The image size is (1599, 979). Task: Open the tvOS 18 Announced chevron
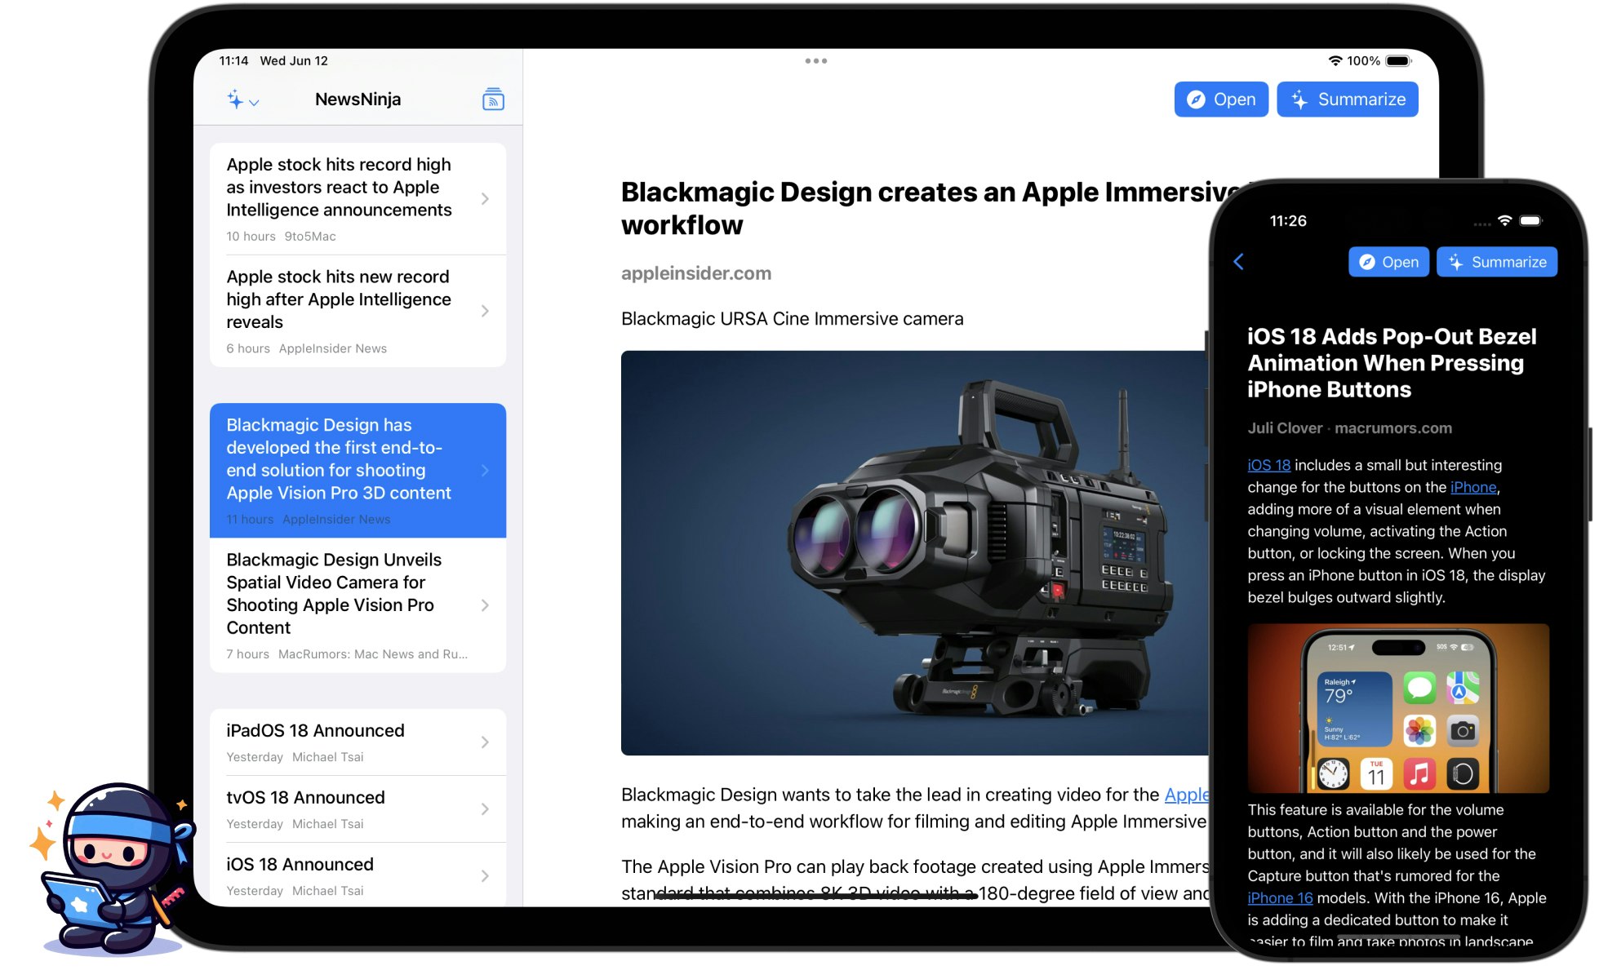[x=485, y=808]
